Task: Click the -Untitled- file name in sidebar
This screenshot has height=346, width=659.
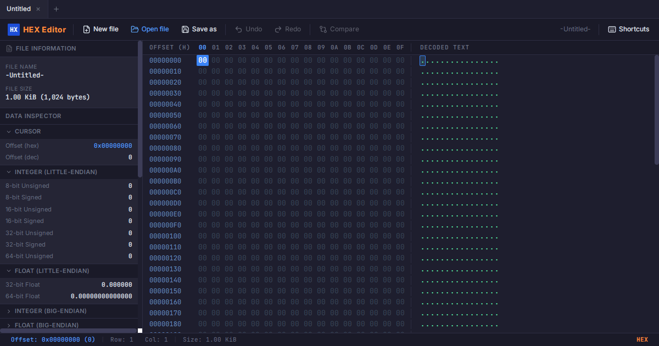Action: (x=25, y=75)
